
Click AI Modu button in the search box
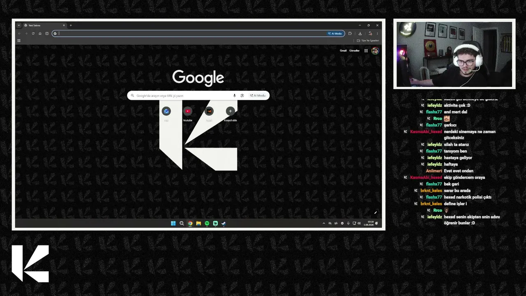tap(258, 95)
